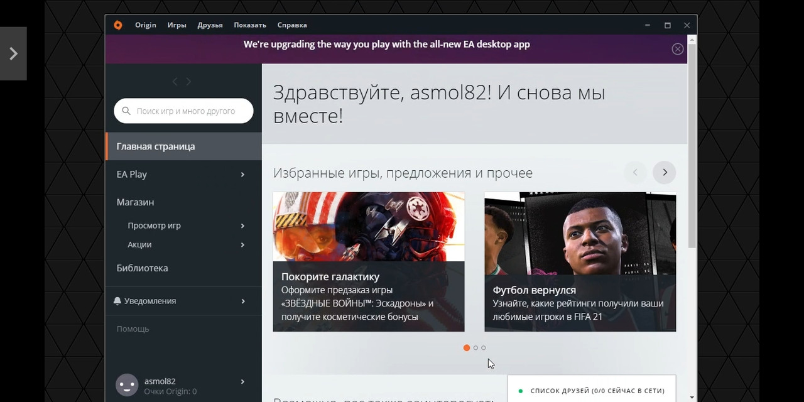
Task: Click the search magnifier icon
Action: pyautogui.click(x=126, y=111)
